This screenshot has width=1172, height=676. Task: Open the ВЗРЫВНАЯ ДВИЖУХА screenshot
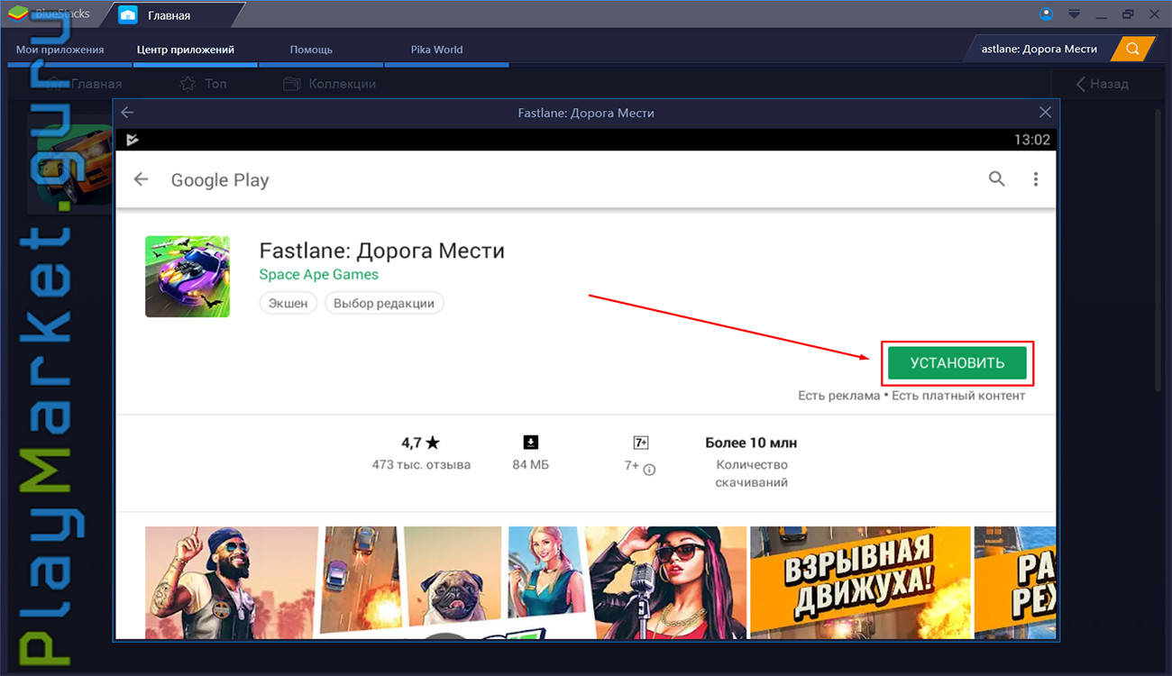click(860, 582)
